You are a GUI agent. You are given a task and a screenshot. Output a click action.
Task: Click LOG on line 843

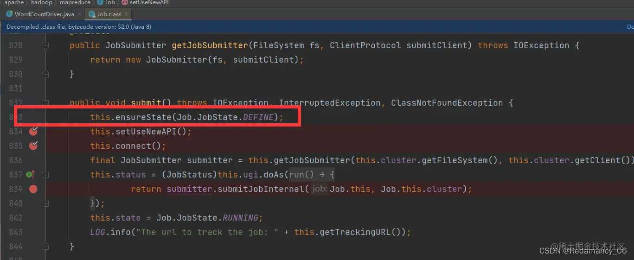pos(97,232)
